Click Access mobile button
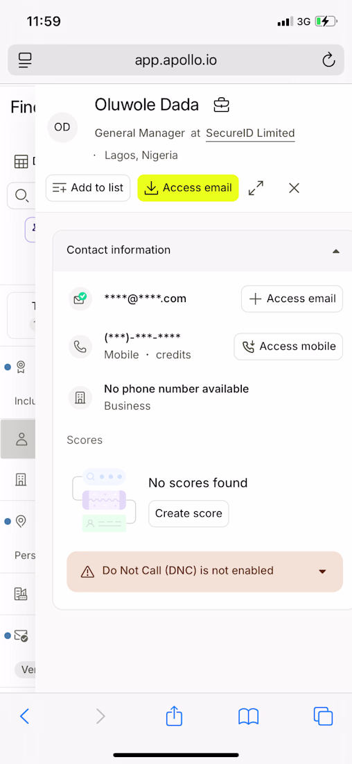Image resolution: width=352 pixels, height=764 pixels. [x=288, y=347]
